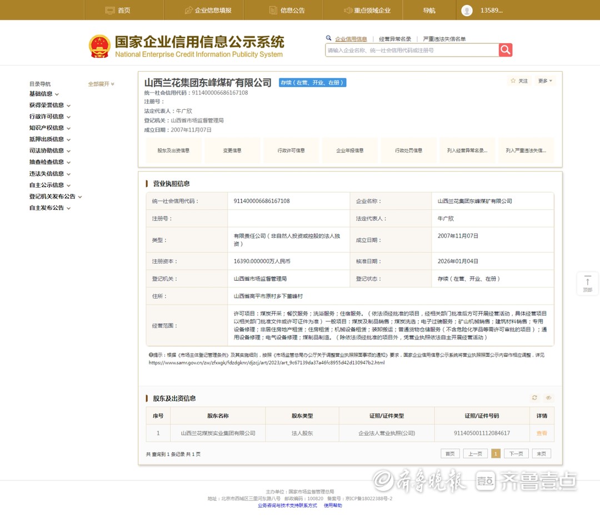Expand 行政许可信息 in the sidebar
This screenshot has height=516, width=600.
(x=50, y=117)
